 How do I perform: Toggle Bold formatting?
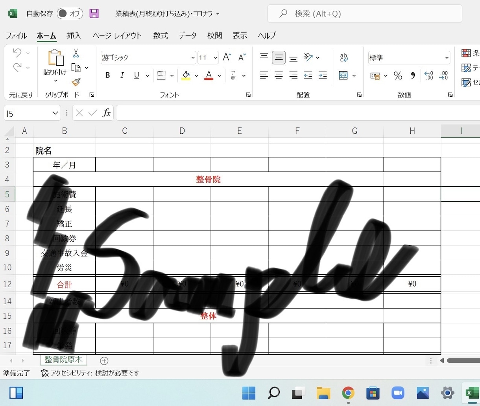[107, 75]
